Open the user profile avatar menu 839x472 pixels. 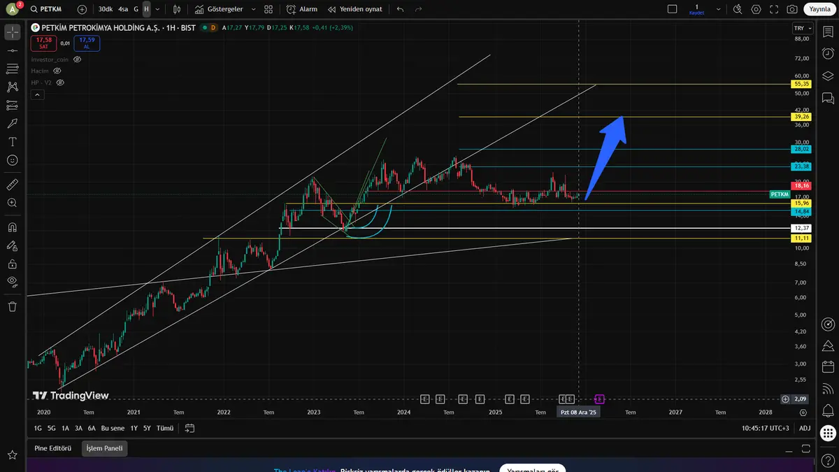click(12, 9)
